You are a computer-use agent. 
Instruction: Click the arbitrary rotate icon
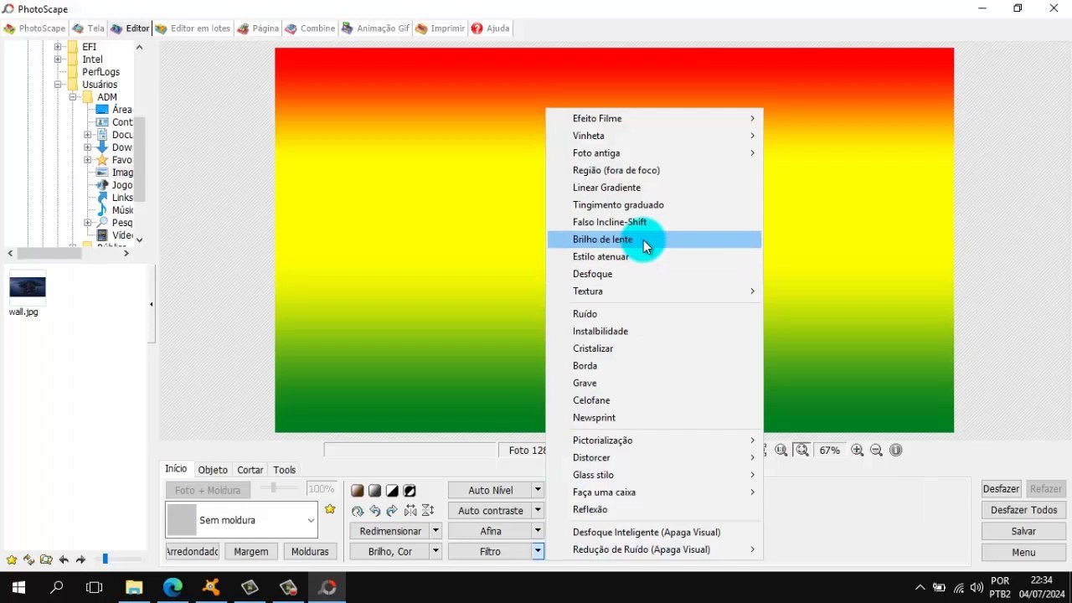pyautogui.click(x=358, y=511)
